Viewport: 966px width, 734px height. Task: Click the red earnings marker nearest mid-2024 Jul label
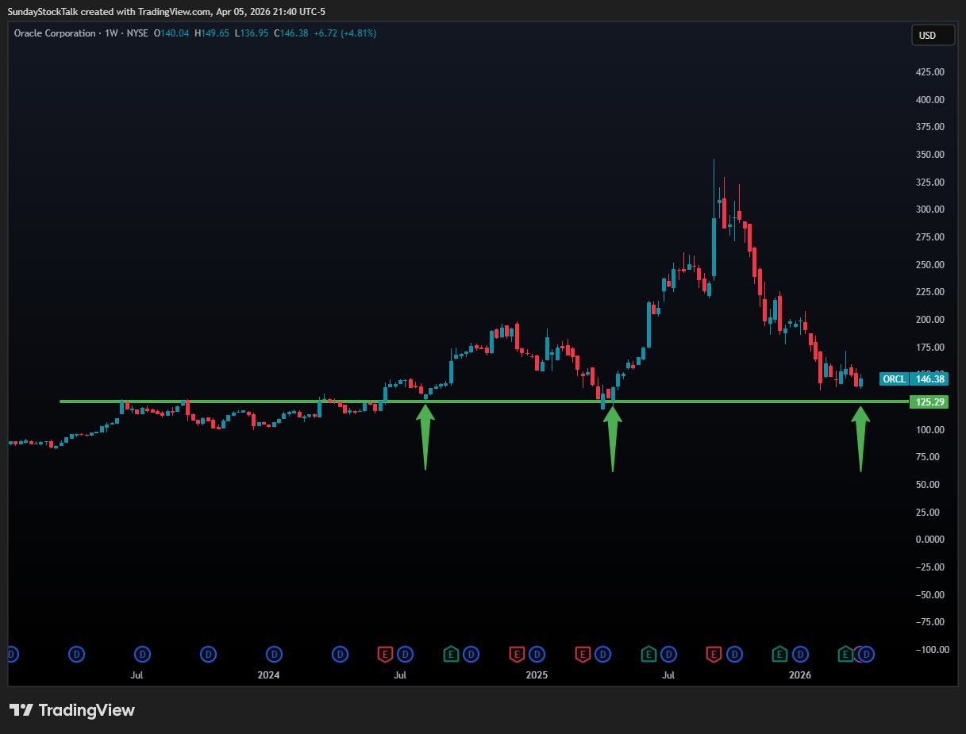(x=385, y=655)
